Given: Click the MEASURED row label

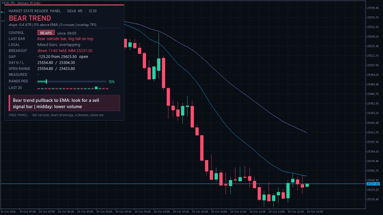Looking at the screenshot, I should click(x=18, y=74).
